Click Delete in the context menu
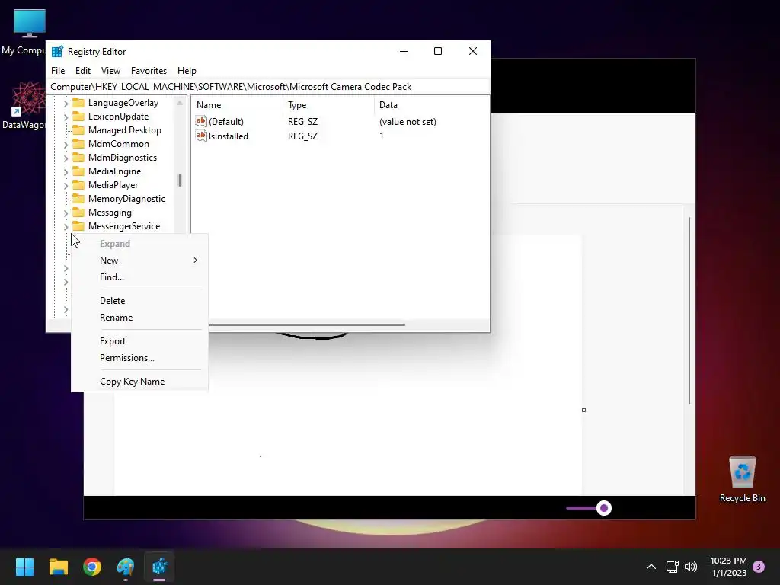The image size is (780, 585). [139, 300]
